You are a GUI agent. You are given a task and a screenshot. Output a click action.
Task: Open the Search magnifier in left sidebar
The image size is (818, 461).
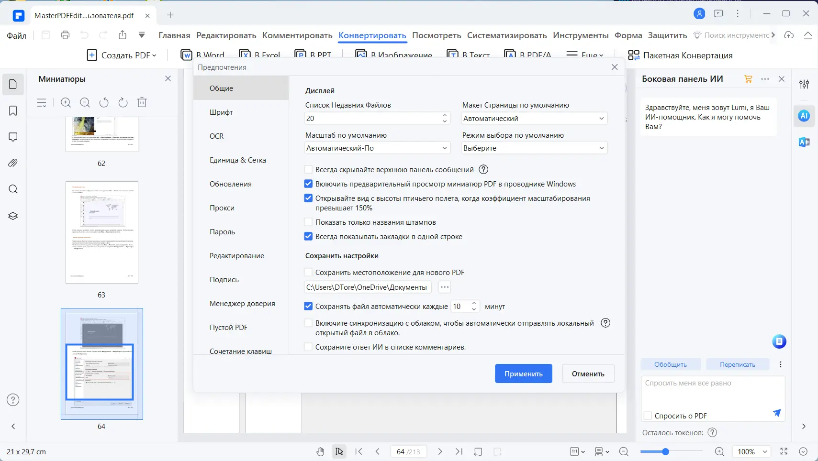click(x=13, y=189)
